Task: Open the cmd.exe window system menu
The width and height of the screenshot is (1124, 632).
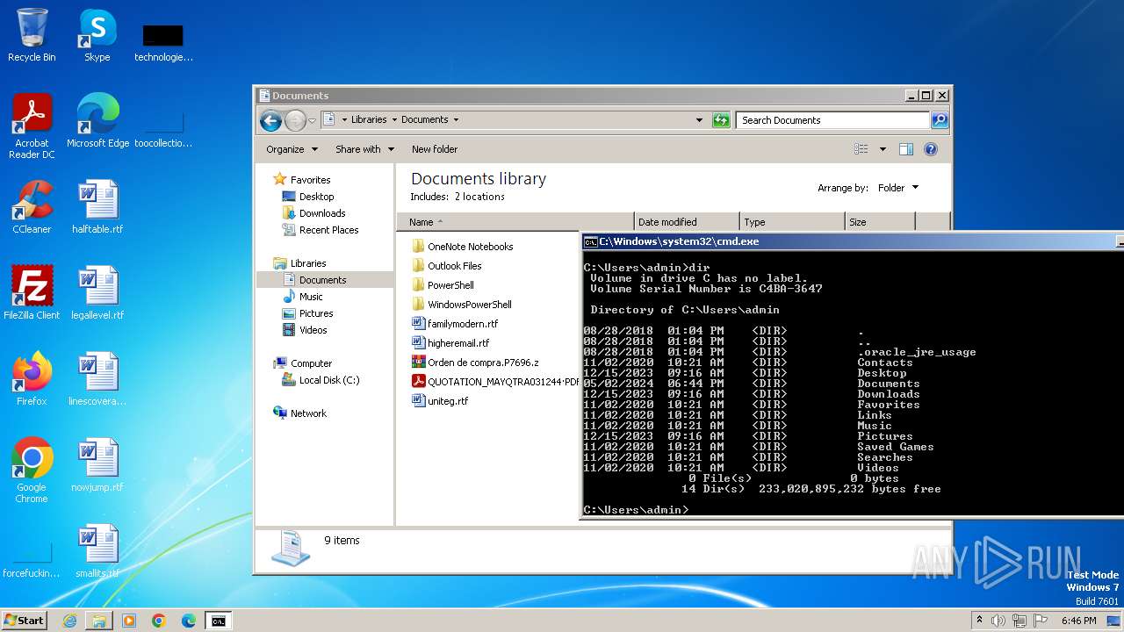Action: point(591,241)
